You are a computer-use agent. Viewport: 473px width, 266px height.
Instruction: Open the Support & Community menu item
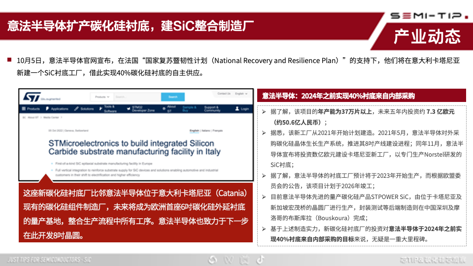coord(212,109)
